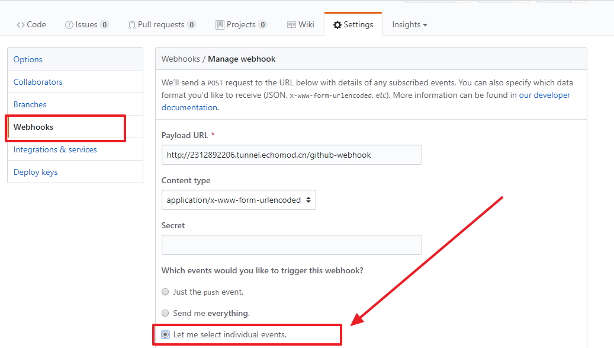614x348 pixels.
Task: Select the Send me everything radio
Action: [x=165, y=313]
